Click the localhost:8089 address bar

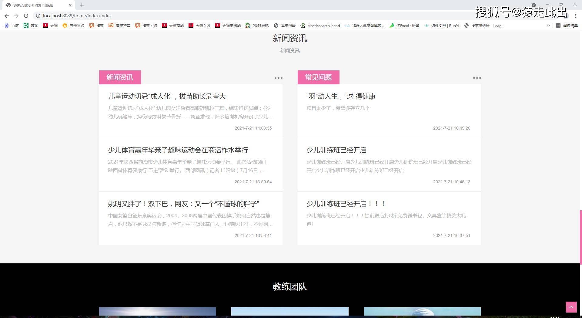click(x=77, y=16)
